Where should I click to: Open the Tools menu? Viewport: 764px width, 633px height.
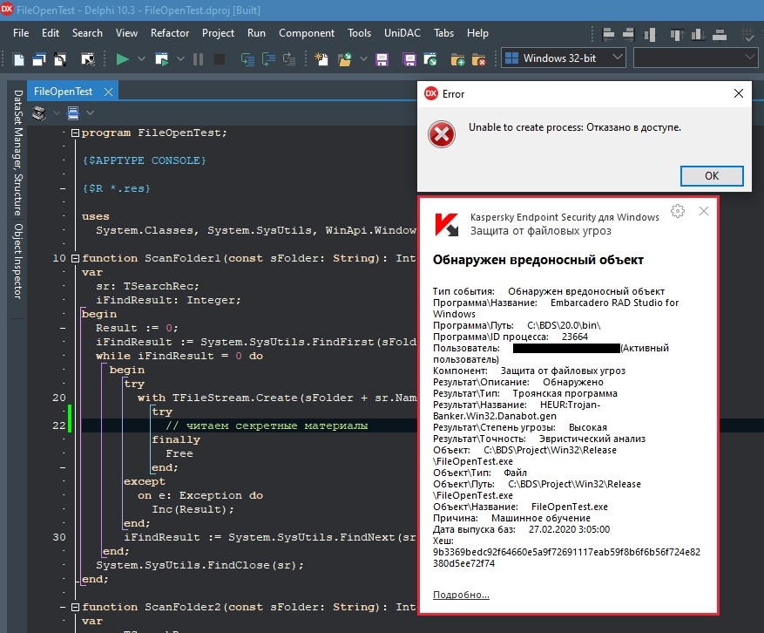pos(359,33)
